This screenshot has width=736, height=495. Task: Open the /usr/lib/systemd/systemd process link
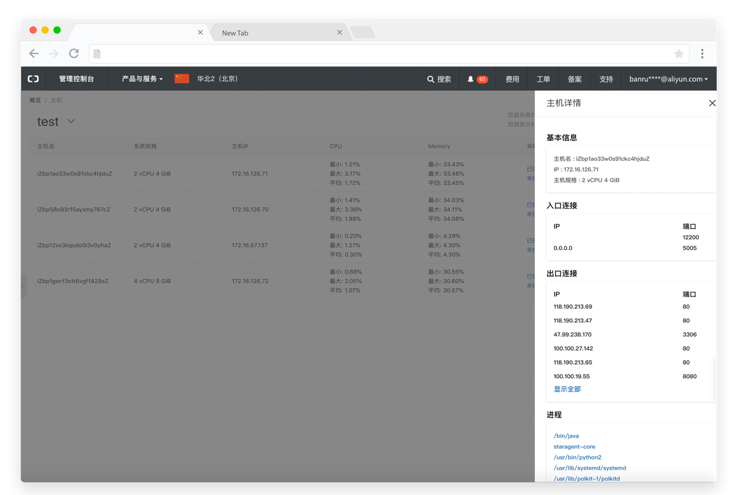pyautogui.click(x=589, y=468)
